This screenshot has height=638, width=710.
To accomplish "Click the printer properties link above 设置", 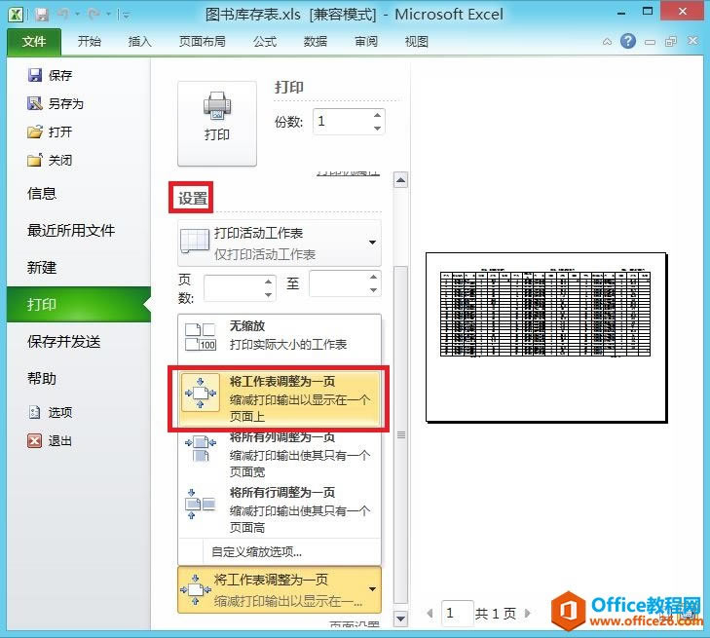I will 348,173.
